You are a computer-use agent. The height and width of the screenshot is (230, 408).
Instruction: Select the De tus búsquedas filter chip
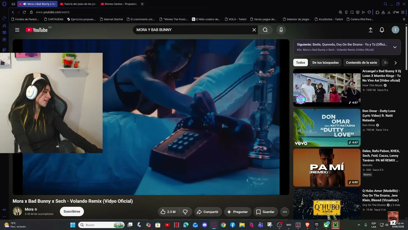[x=325, y=63]
